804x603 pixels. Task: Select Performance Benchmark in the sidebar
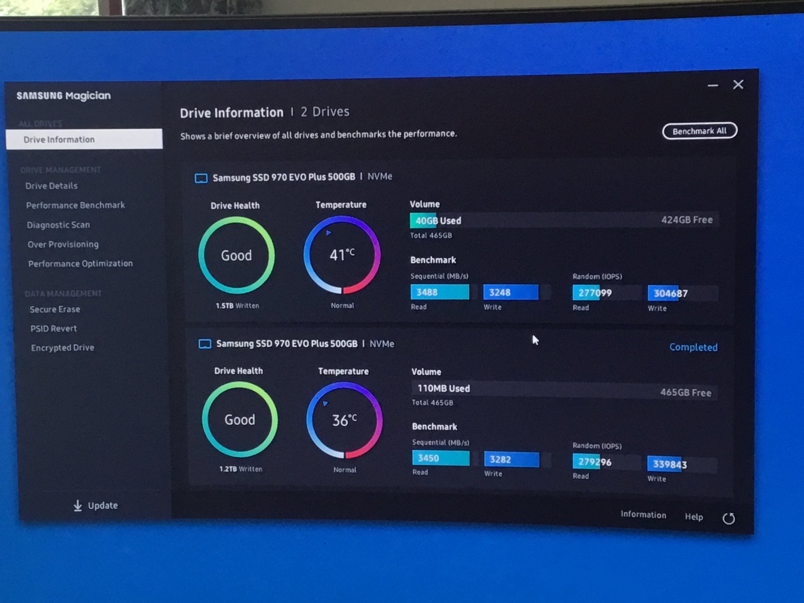76,205
